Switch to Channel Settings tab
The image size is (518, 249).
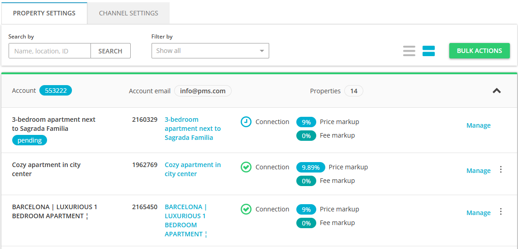click(128, 13)
